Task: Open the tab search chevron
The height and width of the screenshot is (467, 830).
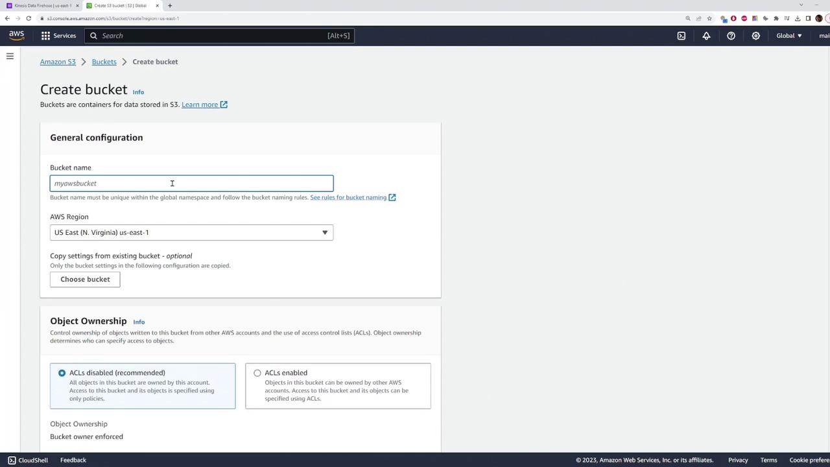Action: coord(801,5)
